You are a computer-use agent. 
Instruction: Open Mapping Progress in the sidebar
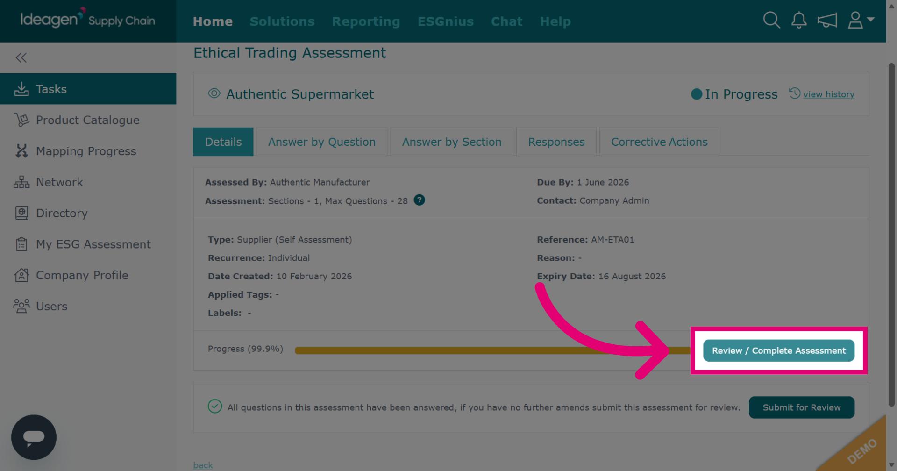(88, 151)
